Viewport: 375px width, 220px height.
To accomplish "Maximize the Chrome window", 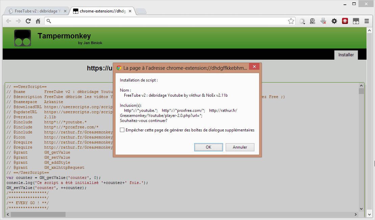I will click(354, 4).
